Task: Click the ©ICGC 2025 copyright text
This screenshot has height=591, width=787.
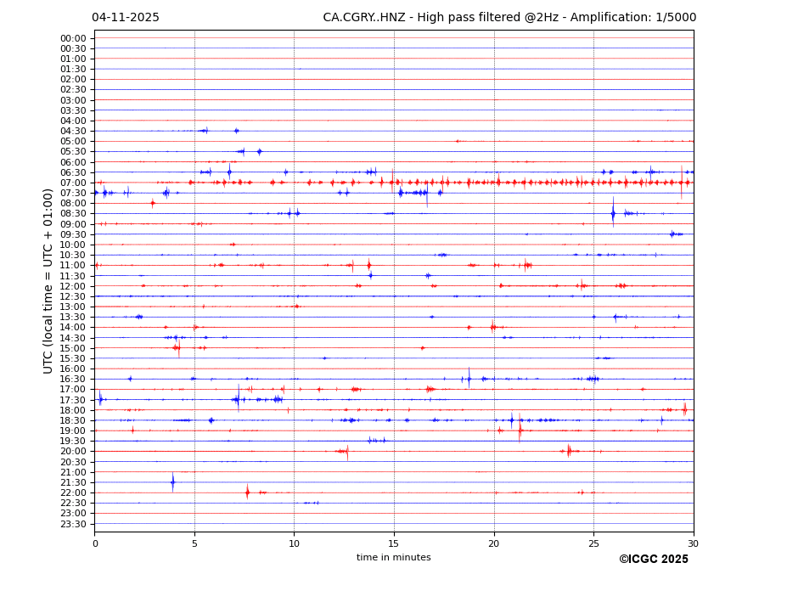Action: tap(653, 560)
